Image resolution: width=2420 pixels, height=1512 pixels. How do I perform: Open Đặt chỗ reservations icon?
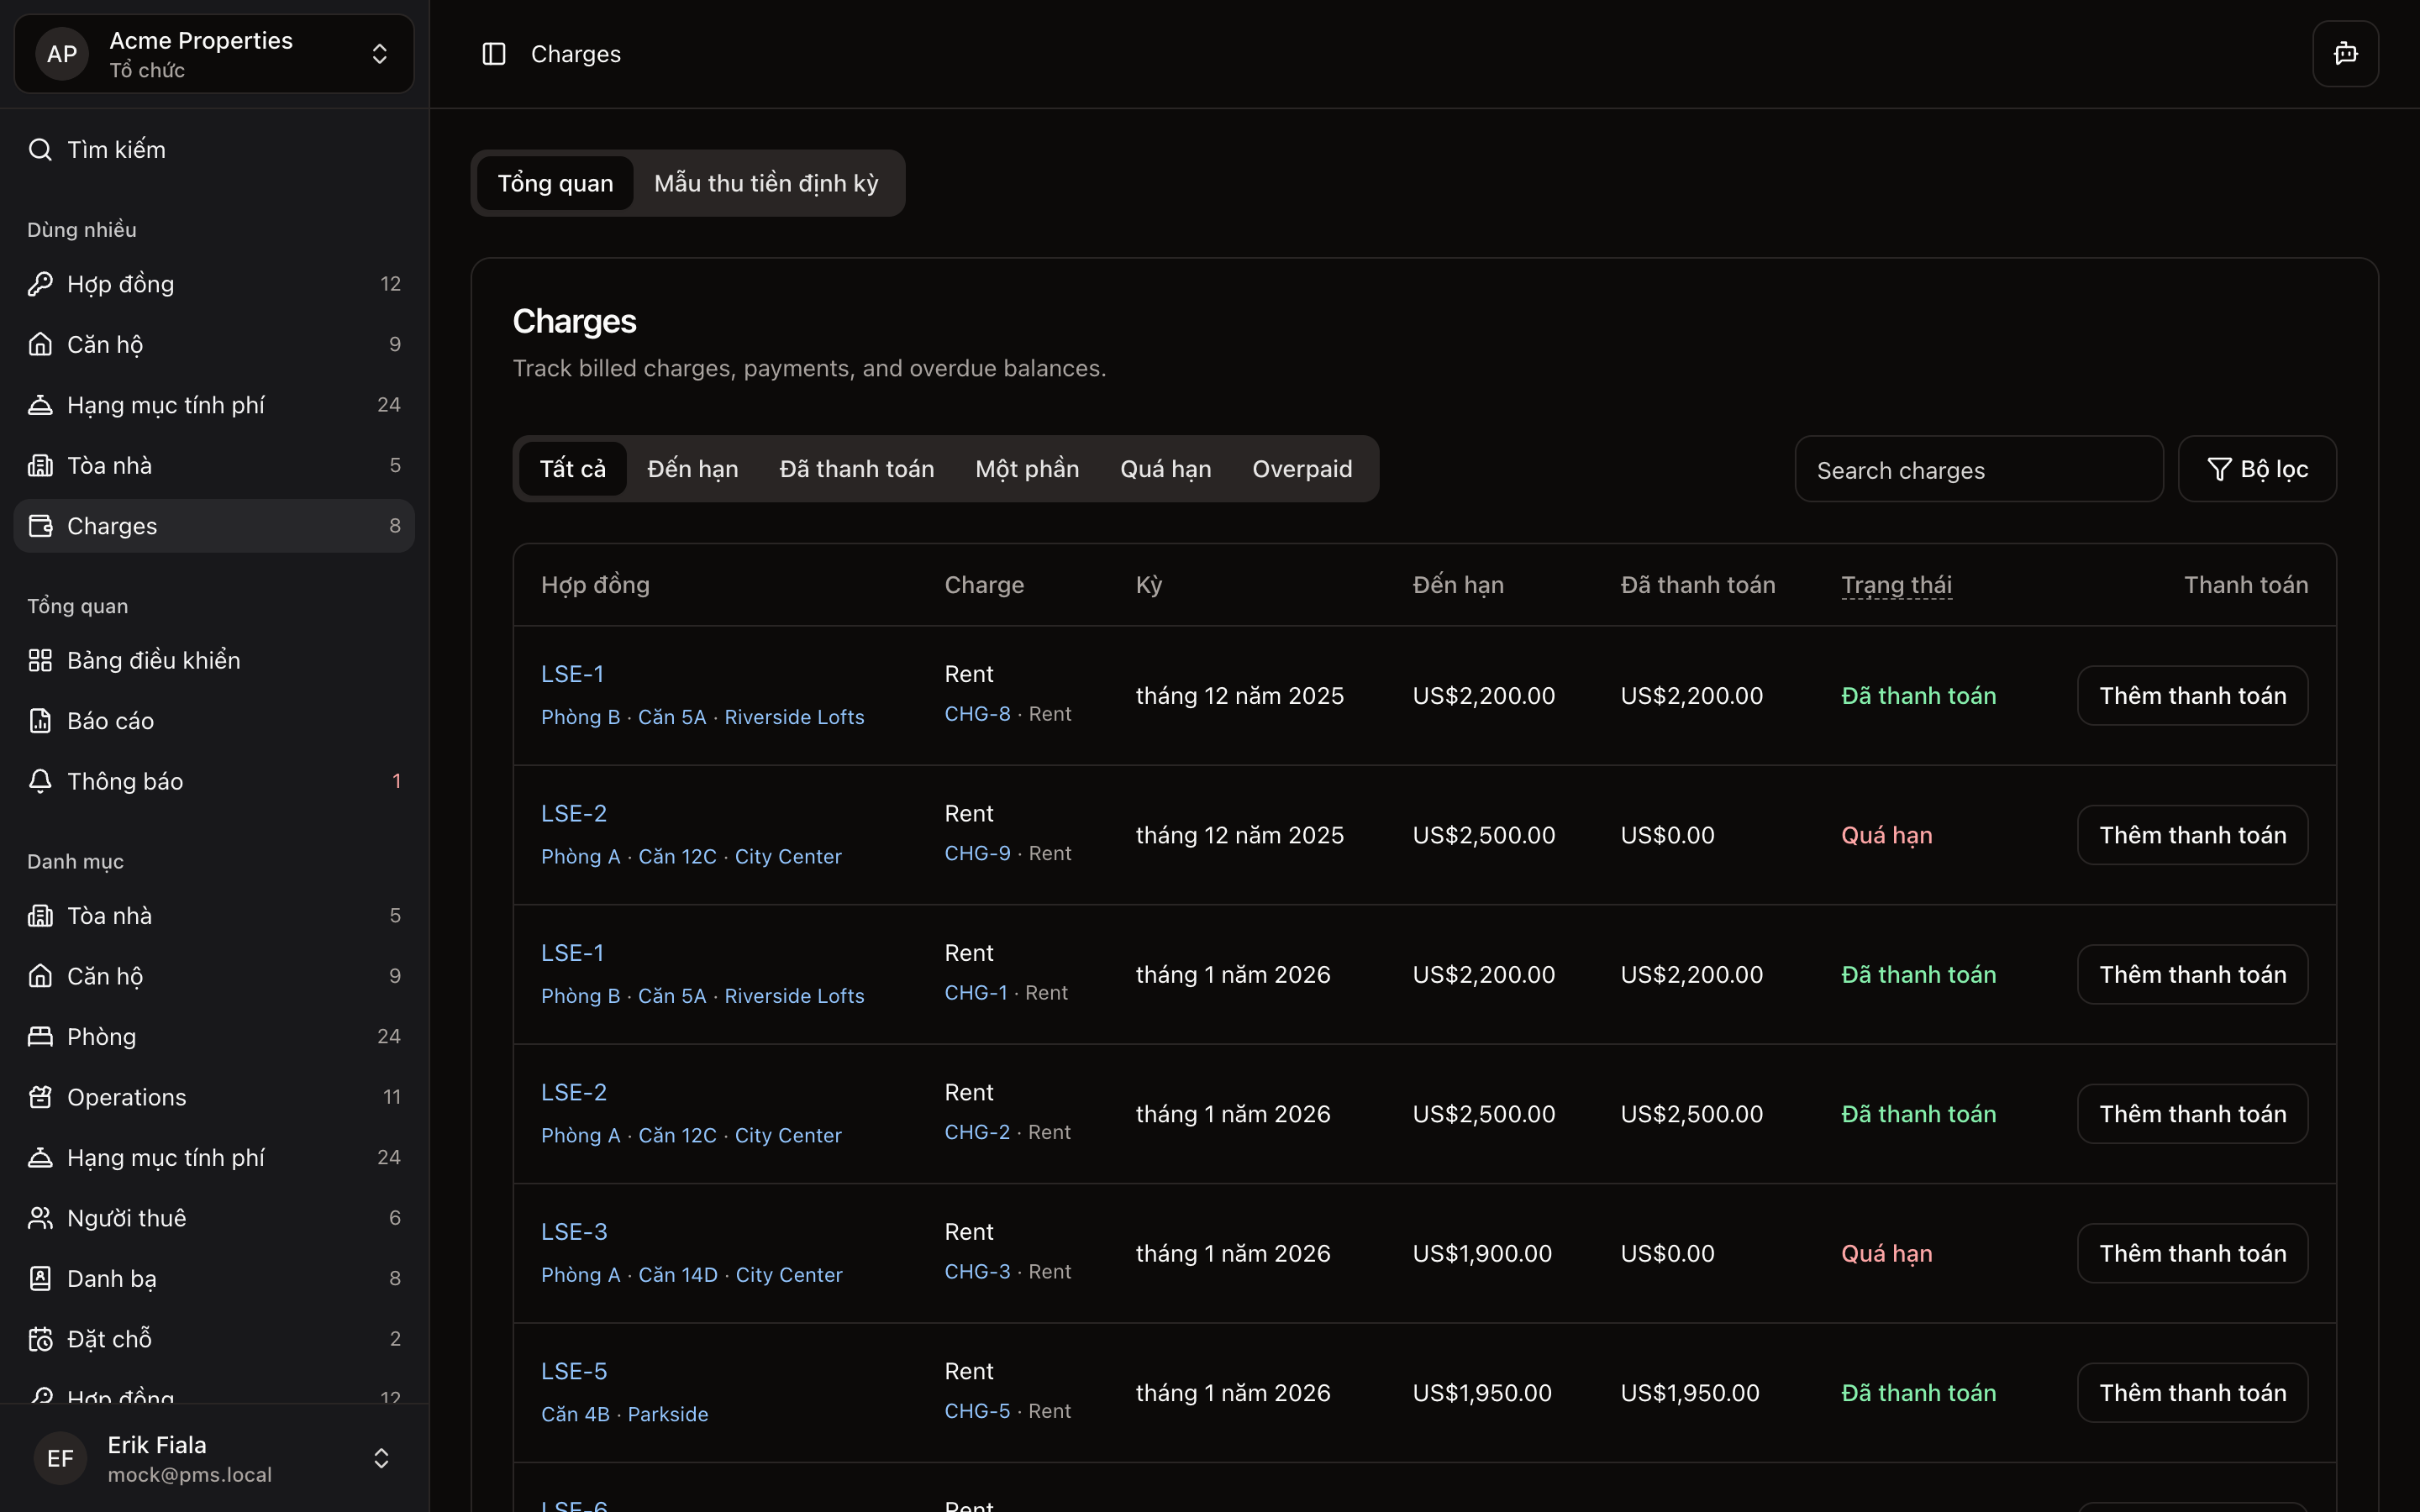(40, 1339)
